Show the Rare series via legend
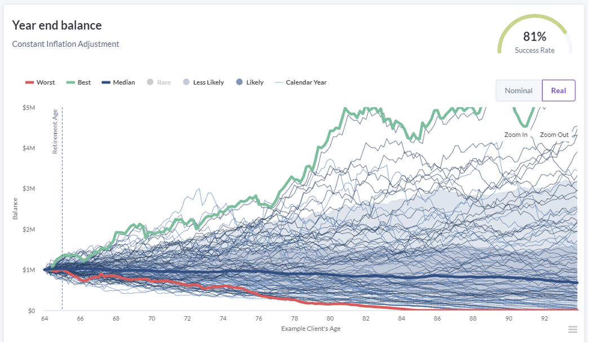The image size is (589, 350). tap(158, 82)
